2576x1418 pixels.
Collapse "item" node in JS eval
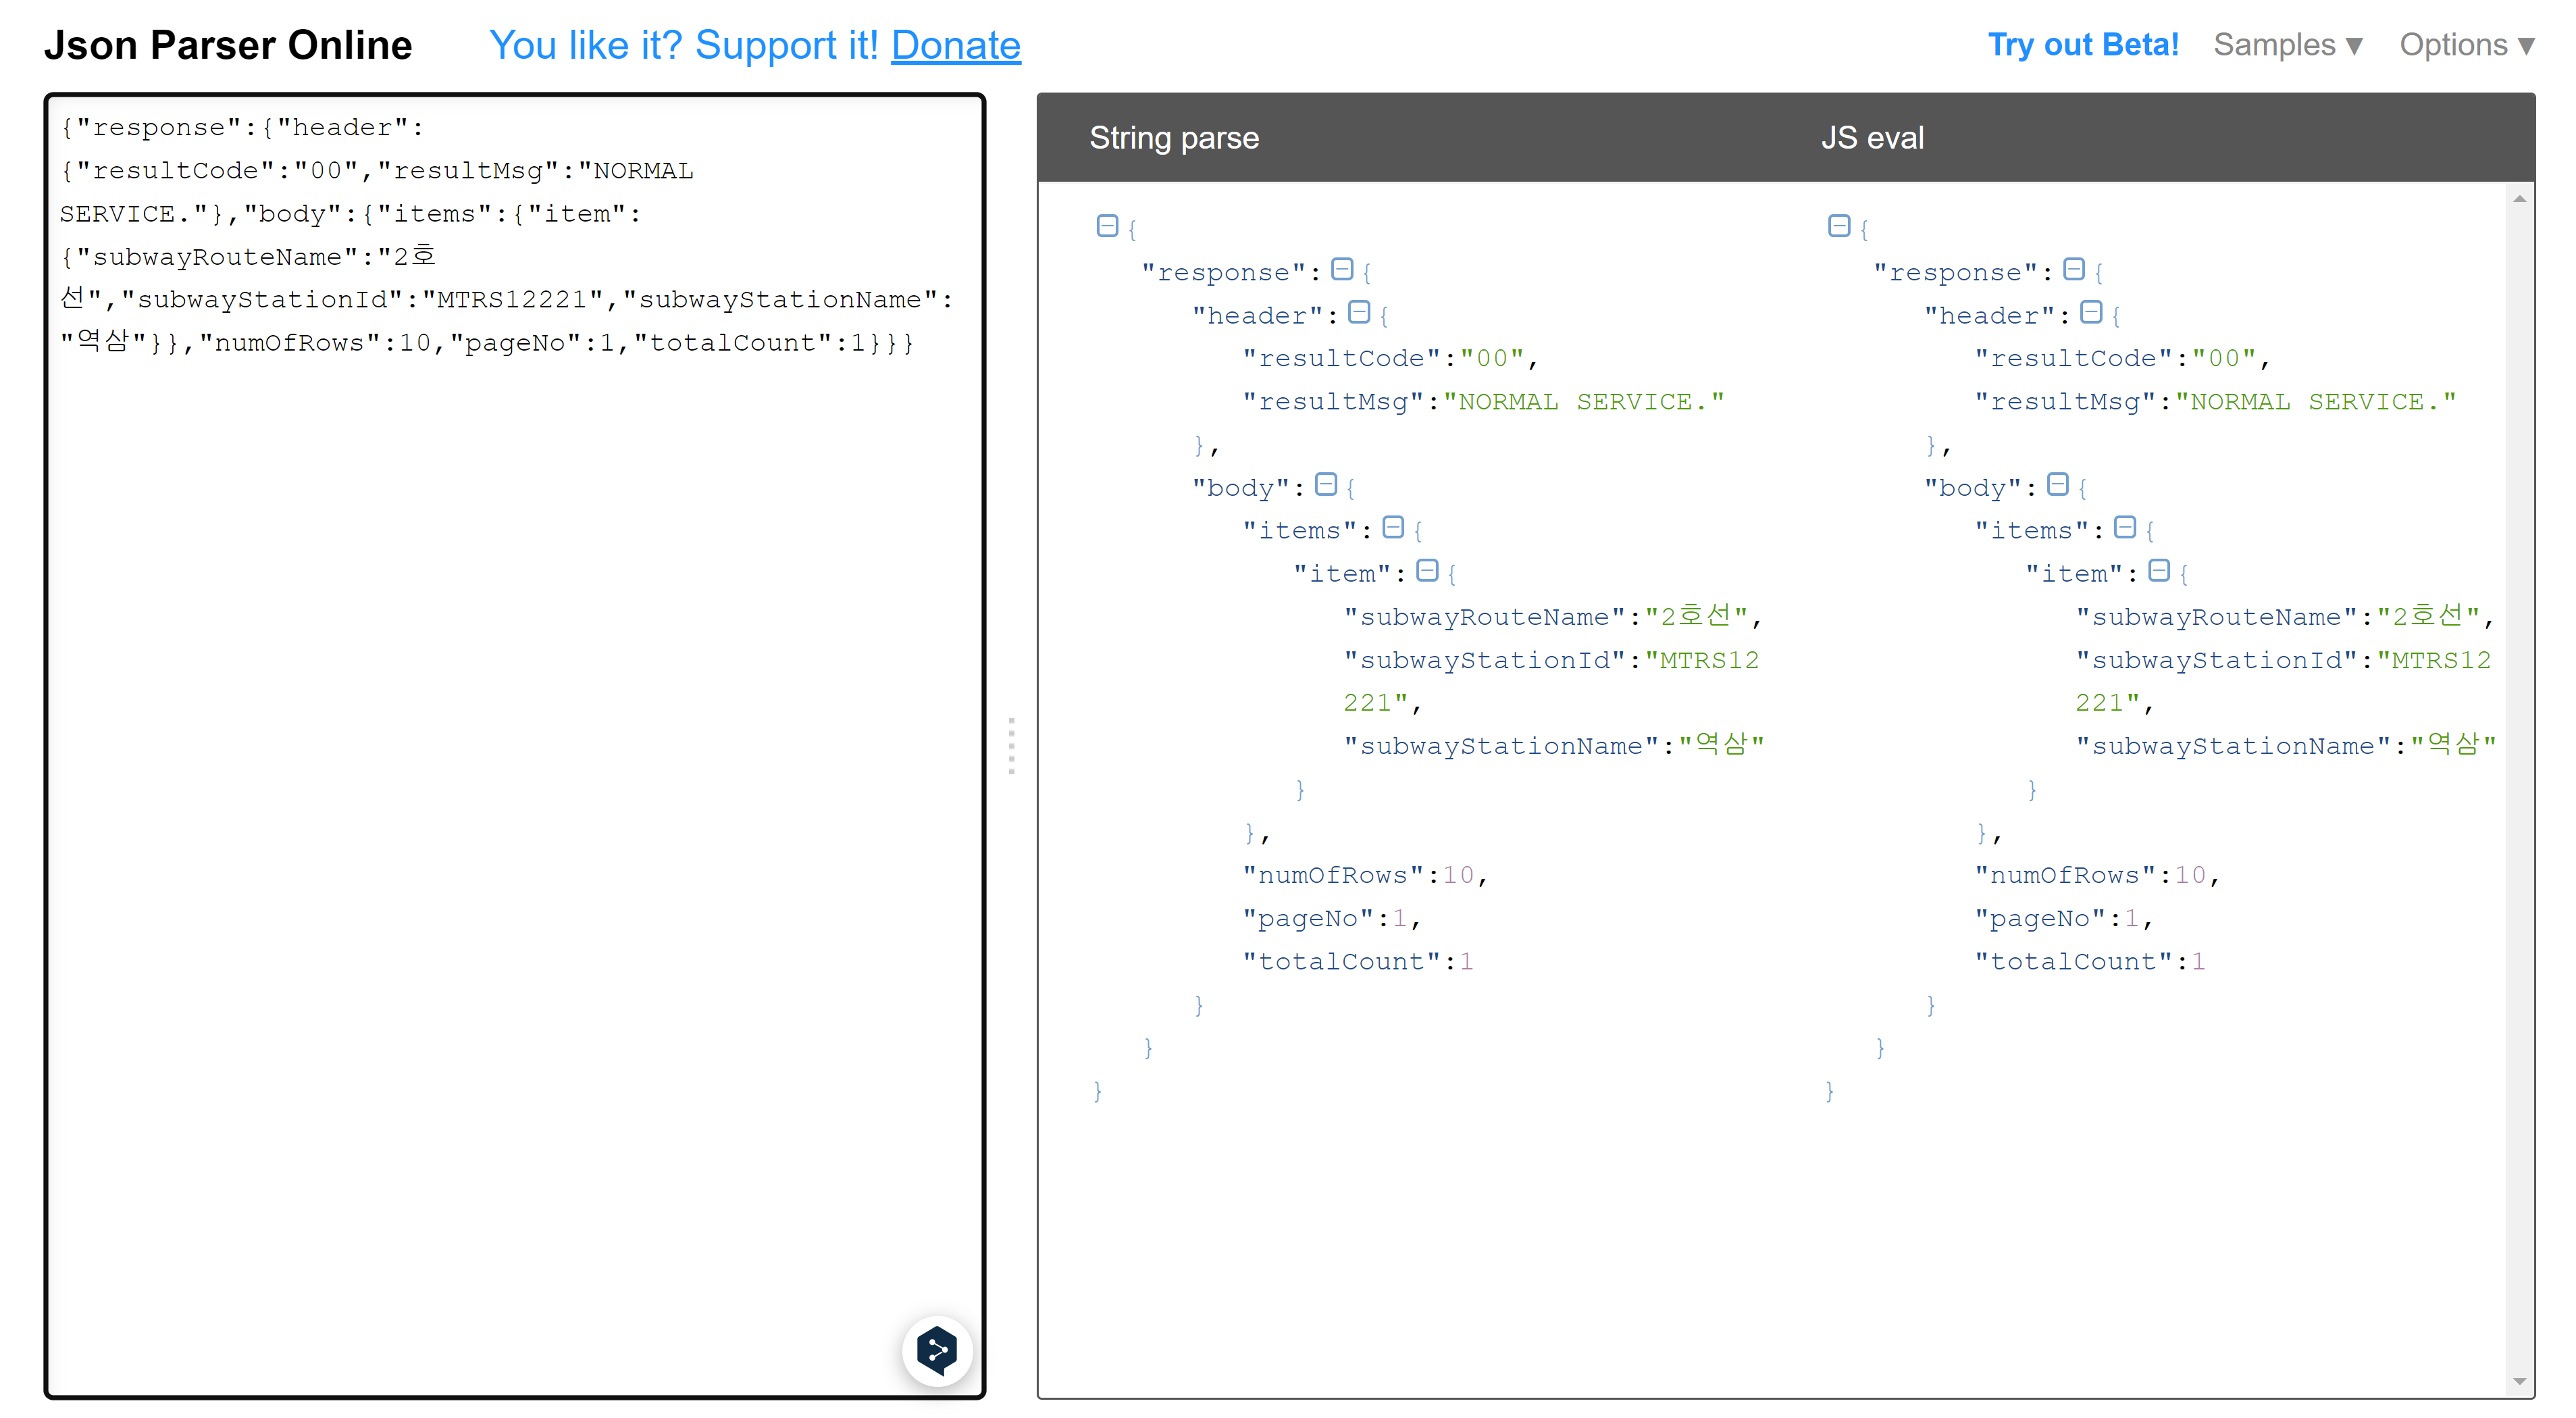pos(2159,571)
